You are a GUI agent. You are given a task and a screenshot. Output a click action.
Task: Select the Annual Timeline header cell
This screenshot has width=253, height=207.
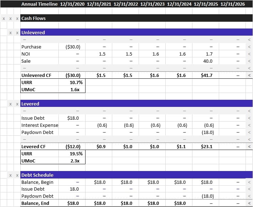[x=39, y=4]
